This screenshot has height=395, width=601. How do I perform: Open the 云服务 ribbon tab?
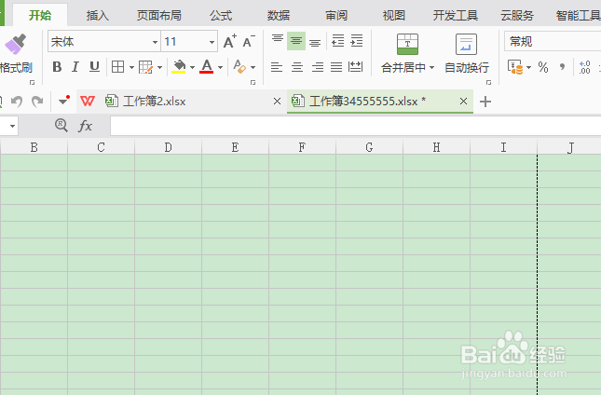(x=517, y=15)
